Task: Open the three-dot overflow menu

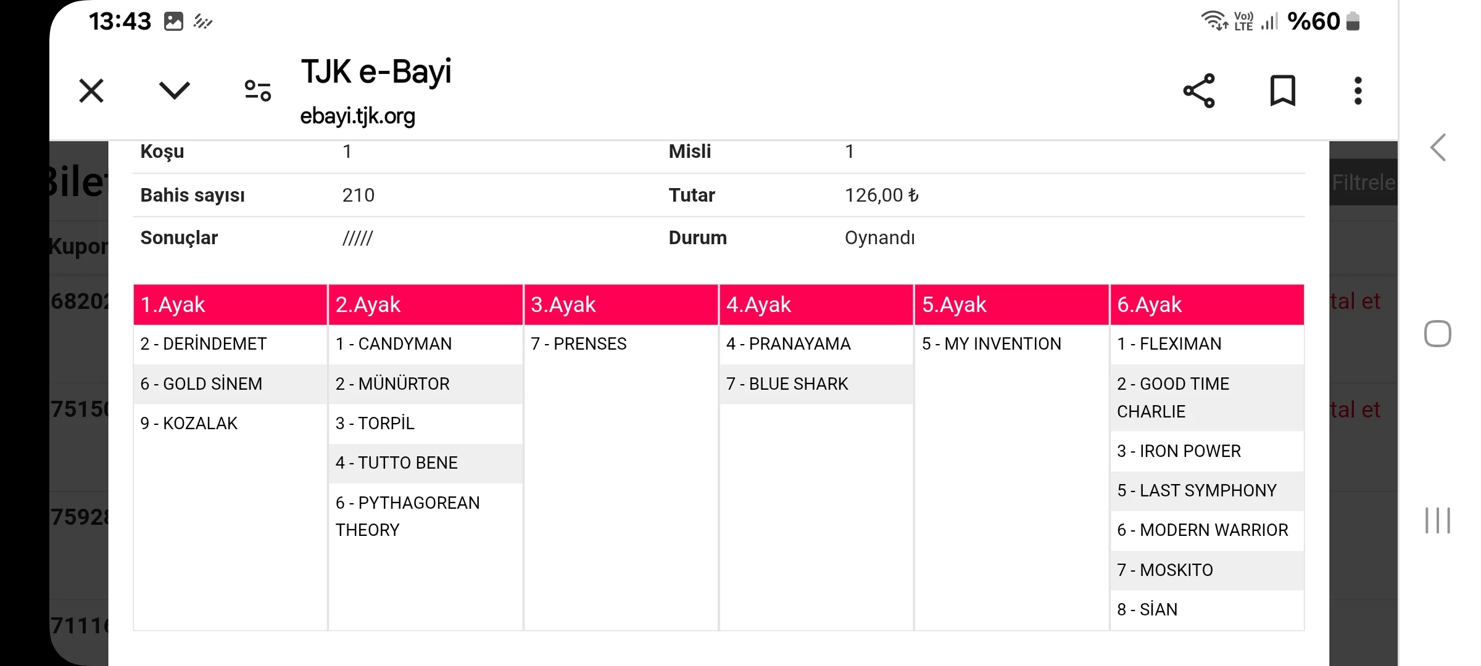Action: 1358,91
